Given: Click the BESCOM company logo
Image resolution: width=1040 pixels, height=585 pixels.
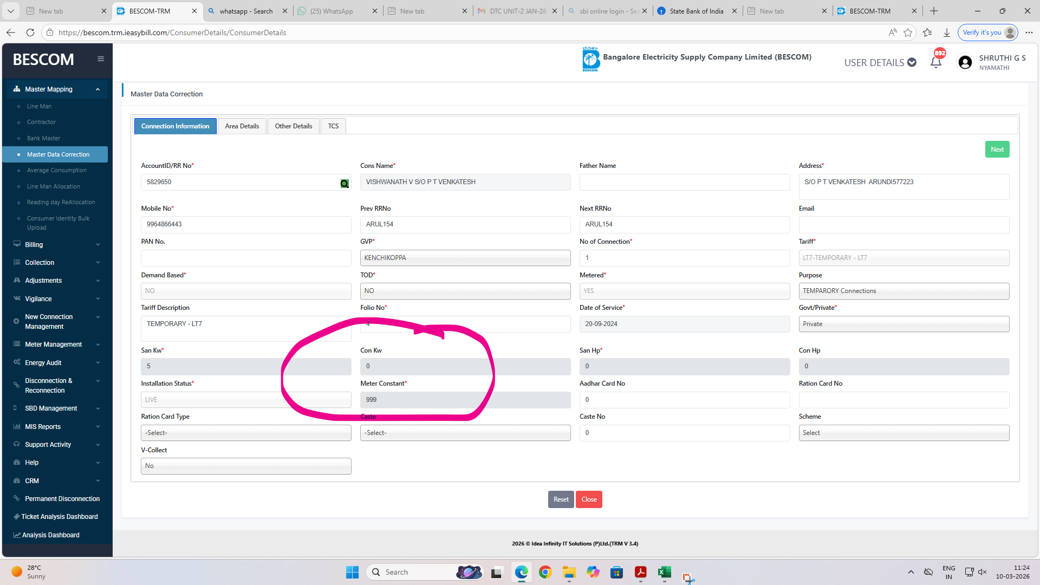Looking at the screenshot, I should coord(590,59).
